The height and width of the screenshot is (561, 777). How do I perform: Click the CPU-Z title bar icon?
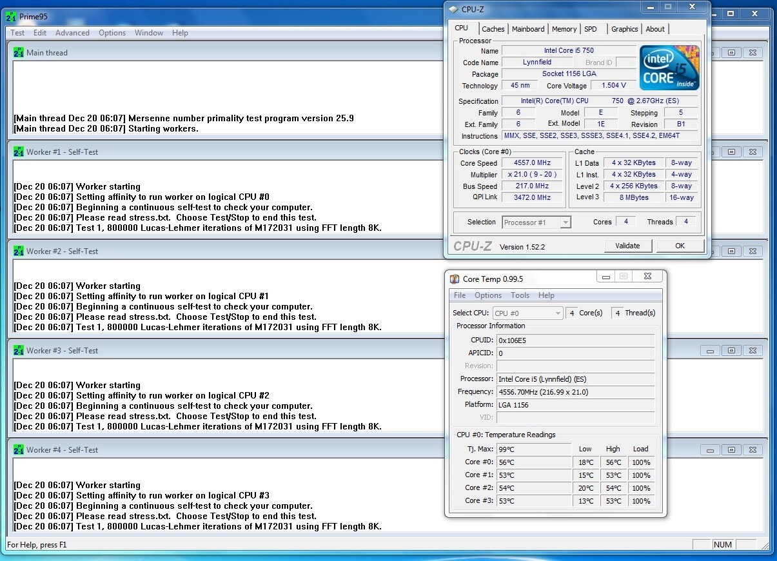click(x=455, y=9)
